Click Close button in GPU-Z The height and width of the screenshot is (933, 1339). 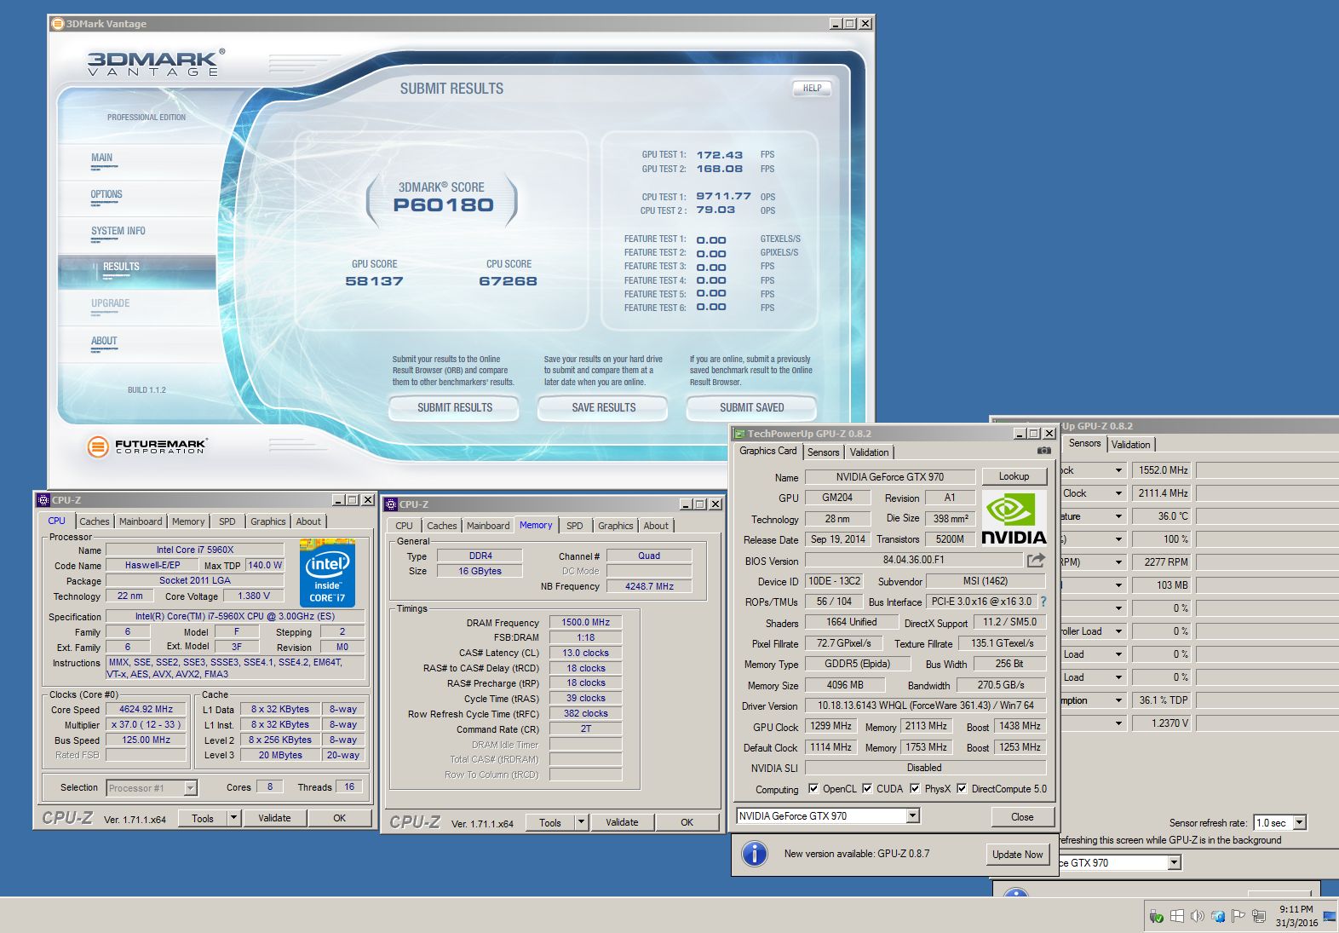[x=1022, y=817]
